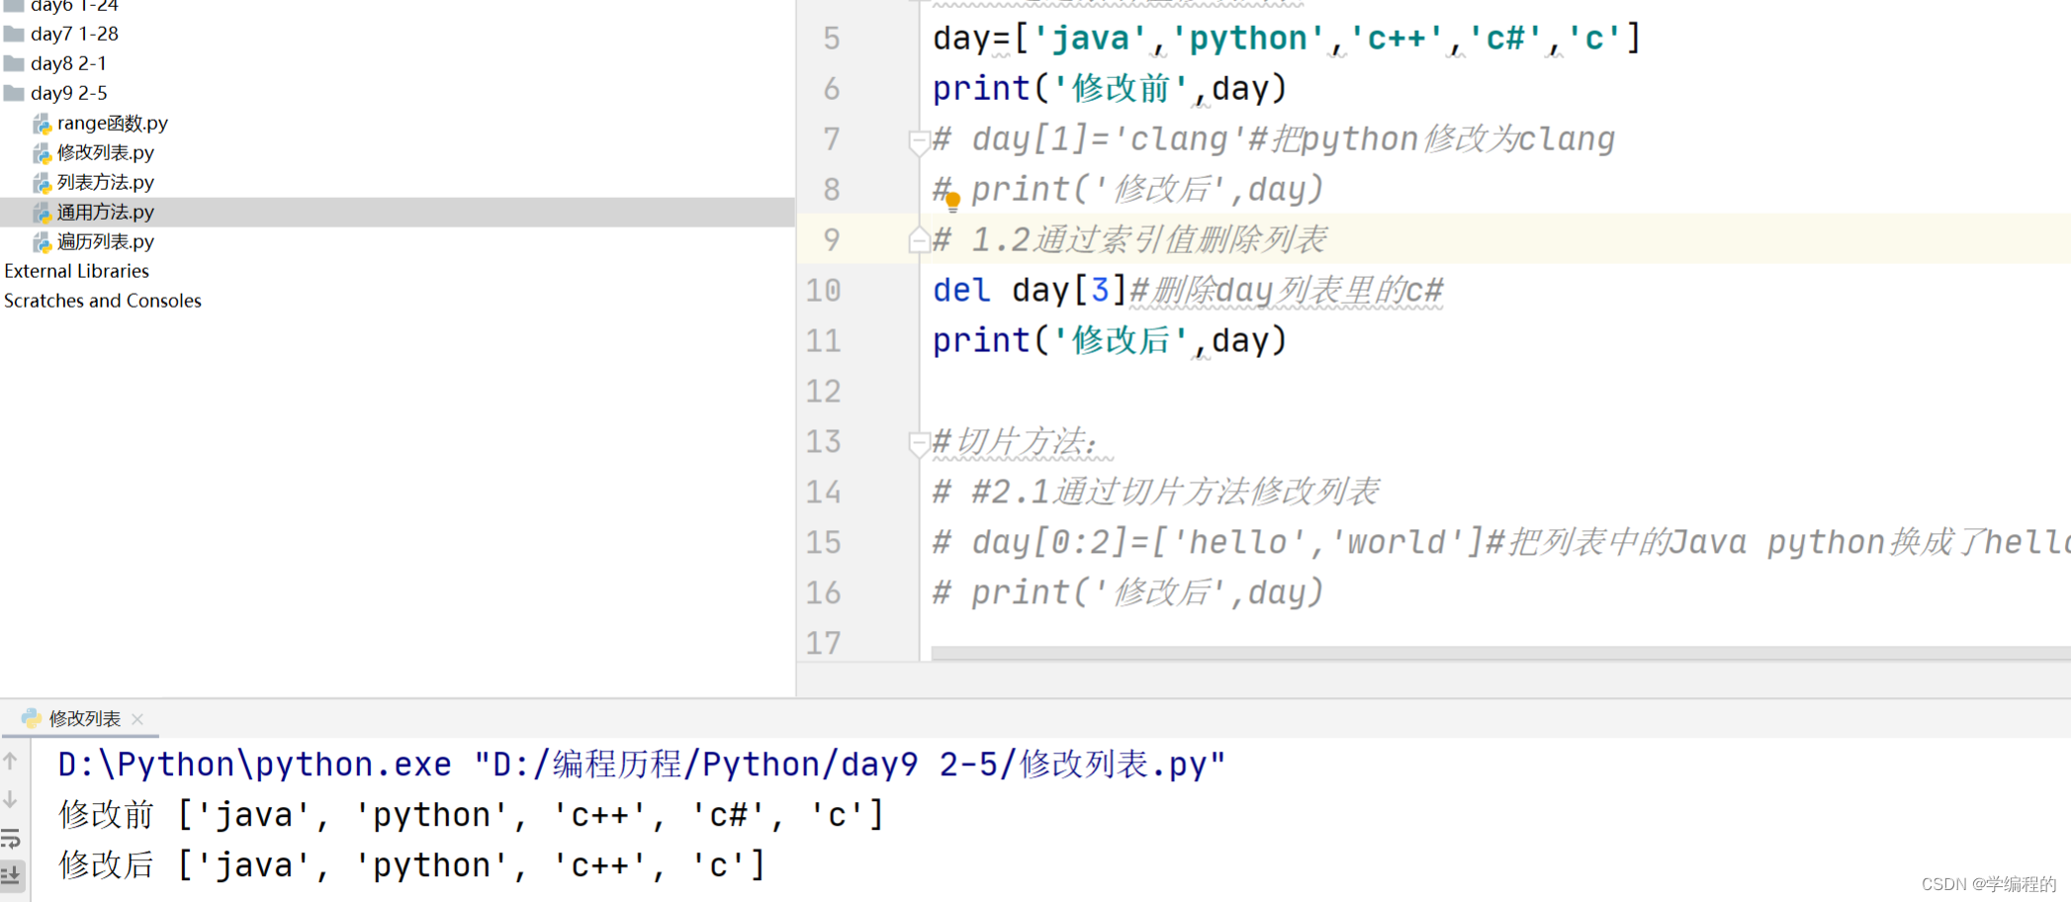
Task: Click folder icon of day9 2-5
Action: [14, 93]
